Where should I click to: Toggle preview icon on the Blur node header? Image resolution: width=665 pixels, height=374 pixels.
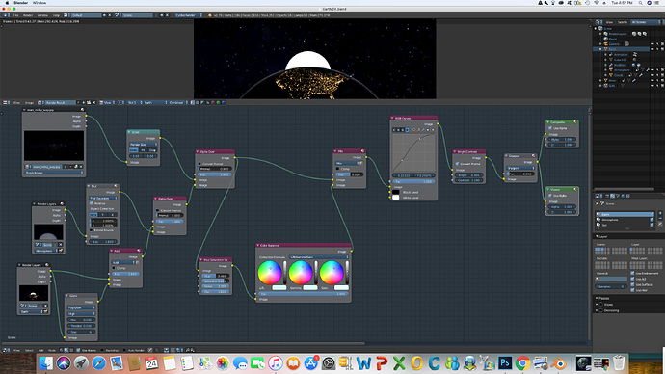coord(116,186)
